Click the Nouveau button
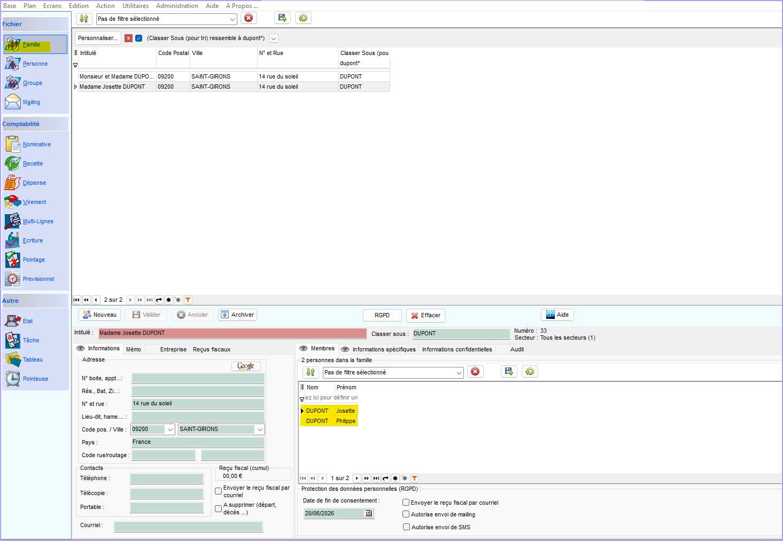 100,315
